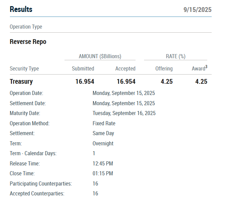This screenshot has height=208, width=226.
Task: Click the Submitted column header
Action: click(x=83, y=69)
